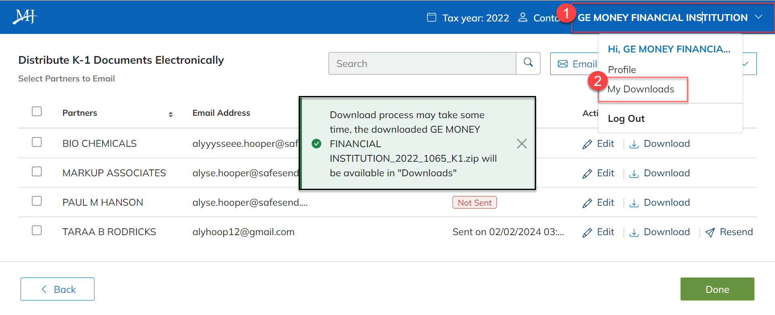Click Download link for PAUL M HANSON

point(667,202)
